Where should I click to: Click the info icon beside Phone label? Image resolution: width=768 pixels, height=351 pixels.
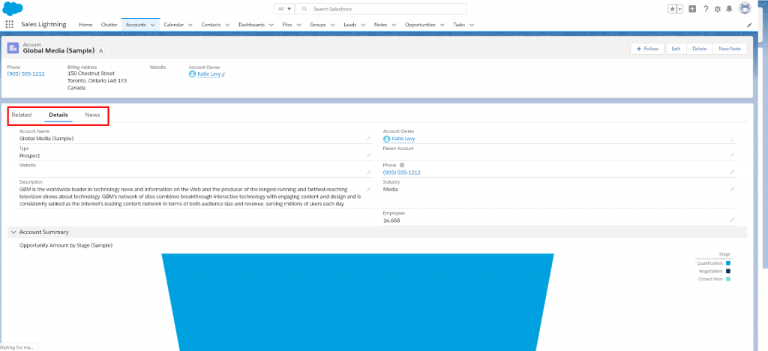[x=402, y=166]
